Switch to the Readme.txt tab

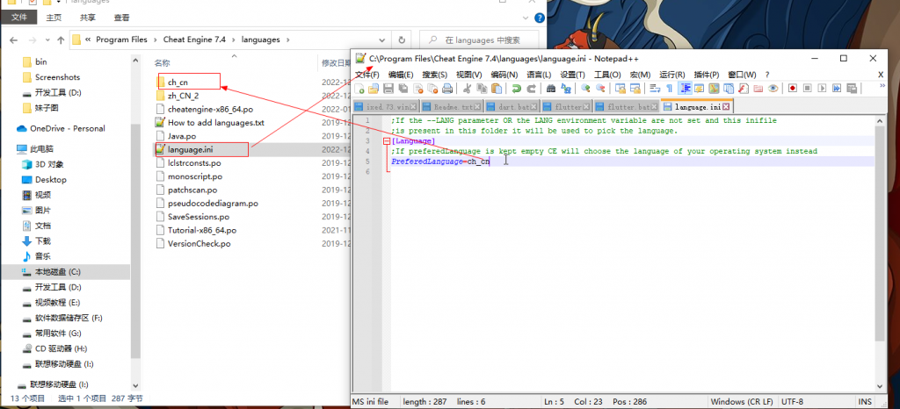pyautogui.click(x=454, y=107)
